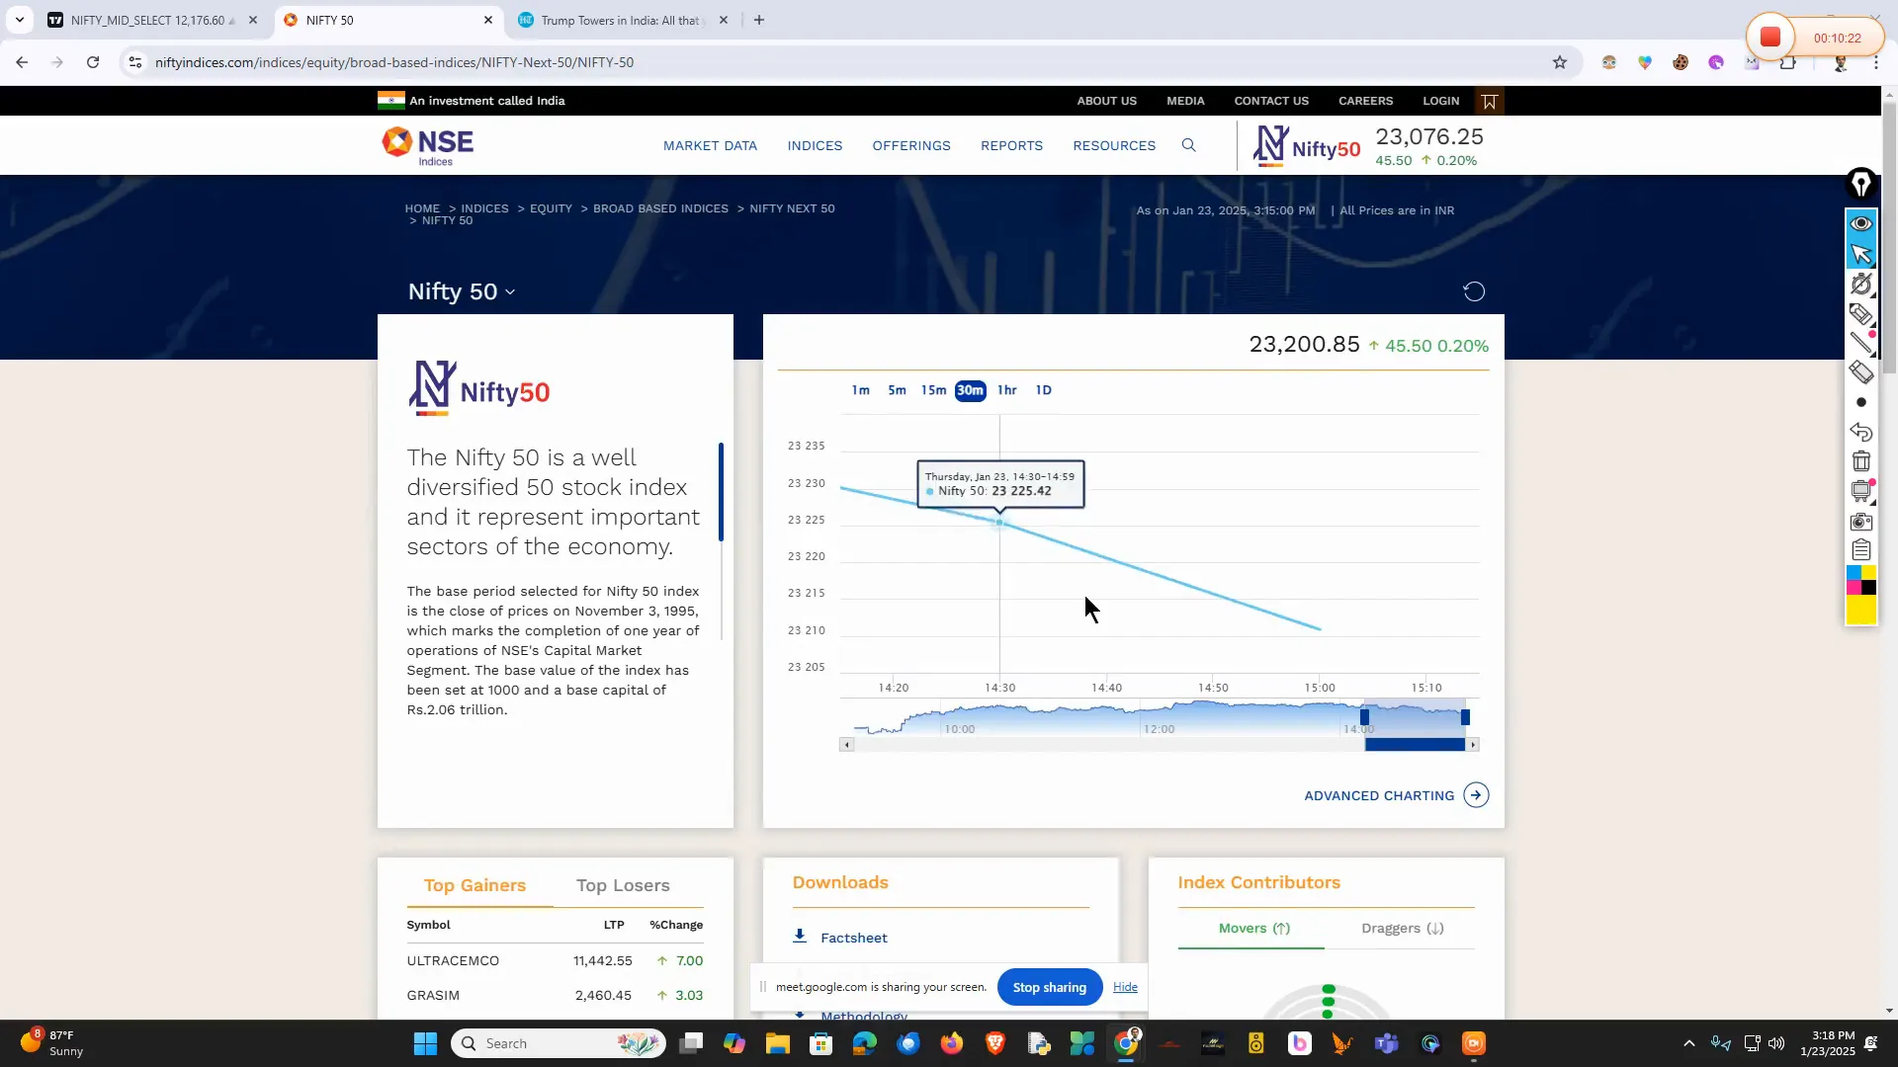Open site search with the magnifier icon
This screenshot has width=1898, height=1067.
1188,145
